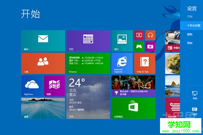Open the 桌面 Desktop tile

[43, 108]
